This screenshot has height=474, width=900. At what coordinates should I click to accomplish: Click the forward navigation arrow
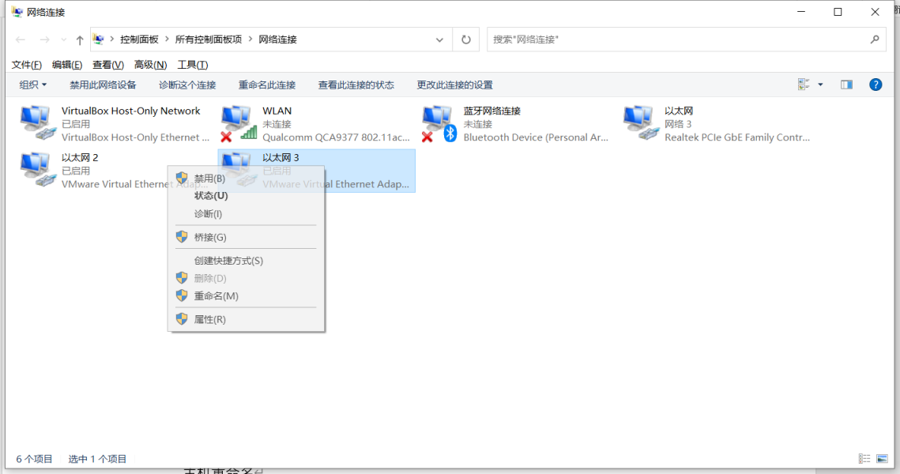(44, 39)
